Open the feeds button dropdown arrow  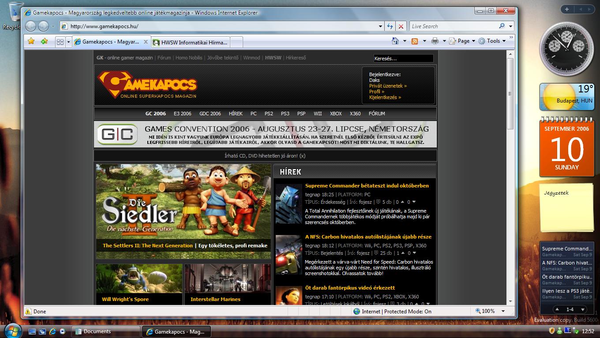coord(424,41)
